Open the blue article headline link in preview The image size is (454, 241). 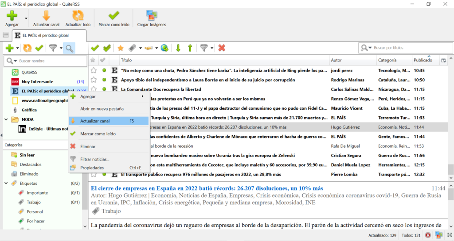pos(207,188)
